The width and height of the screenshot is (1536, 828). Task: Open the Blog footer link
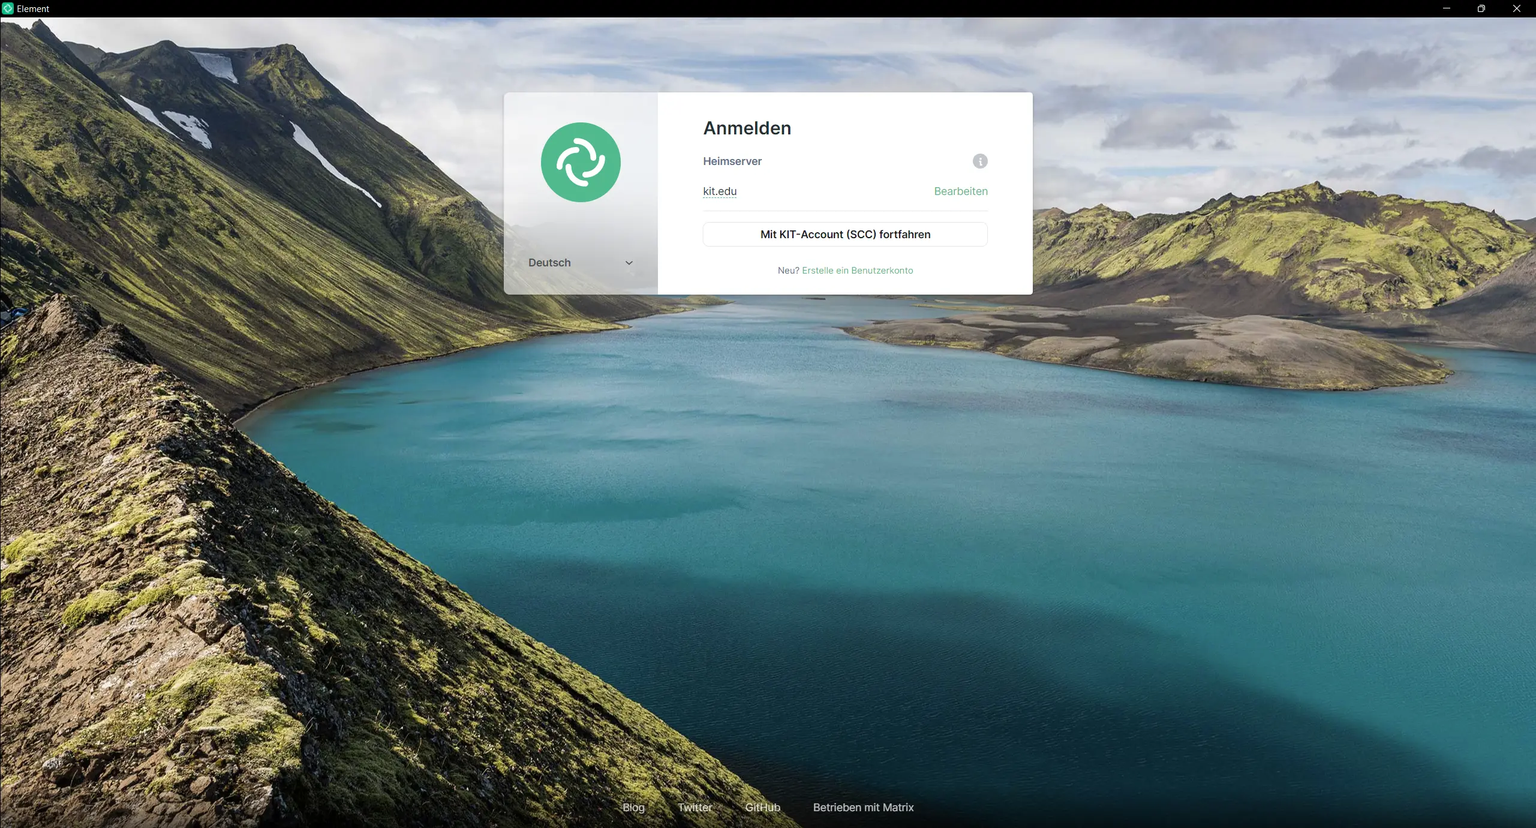[633, 807]
